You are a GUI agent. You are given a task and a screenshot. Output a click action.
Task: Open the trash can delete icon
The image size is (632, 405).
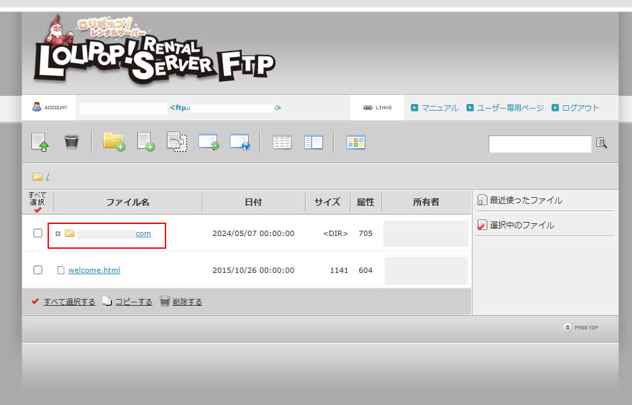[x=72, y=141]
